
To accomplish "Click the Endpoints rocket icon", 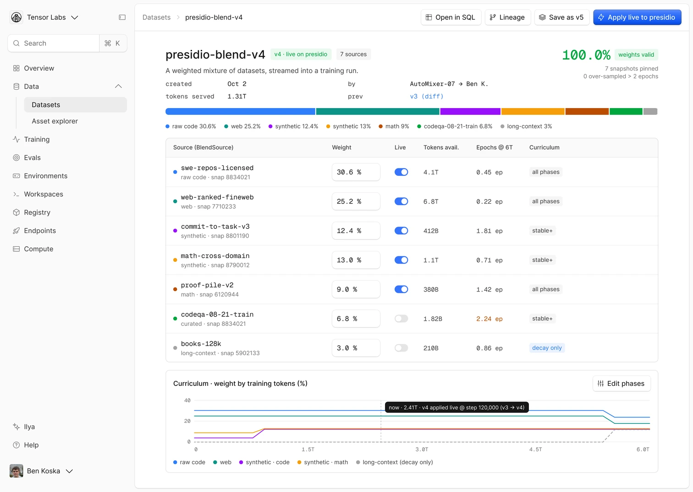I will 16,231.
